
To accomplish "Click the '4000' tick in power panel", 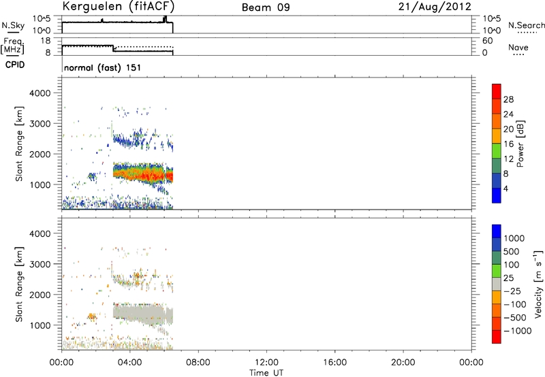I will [x=40, y=93].
